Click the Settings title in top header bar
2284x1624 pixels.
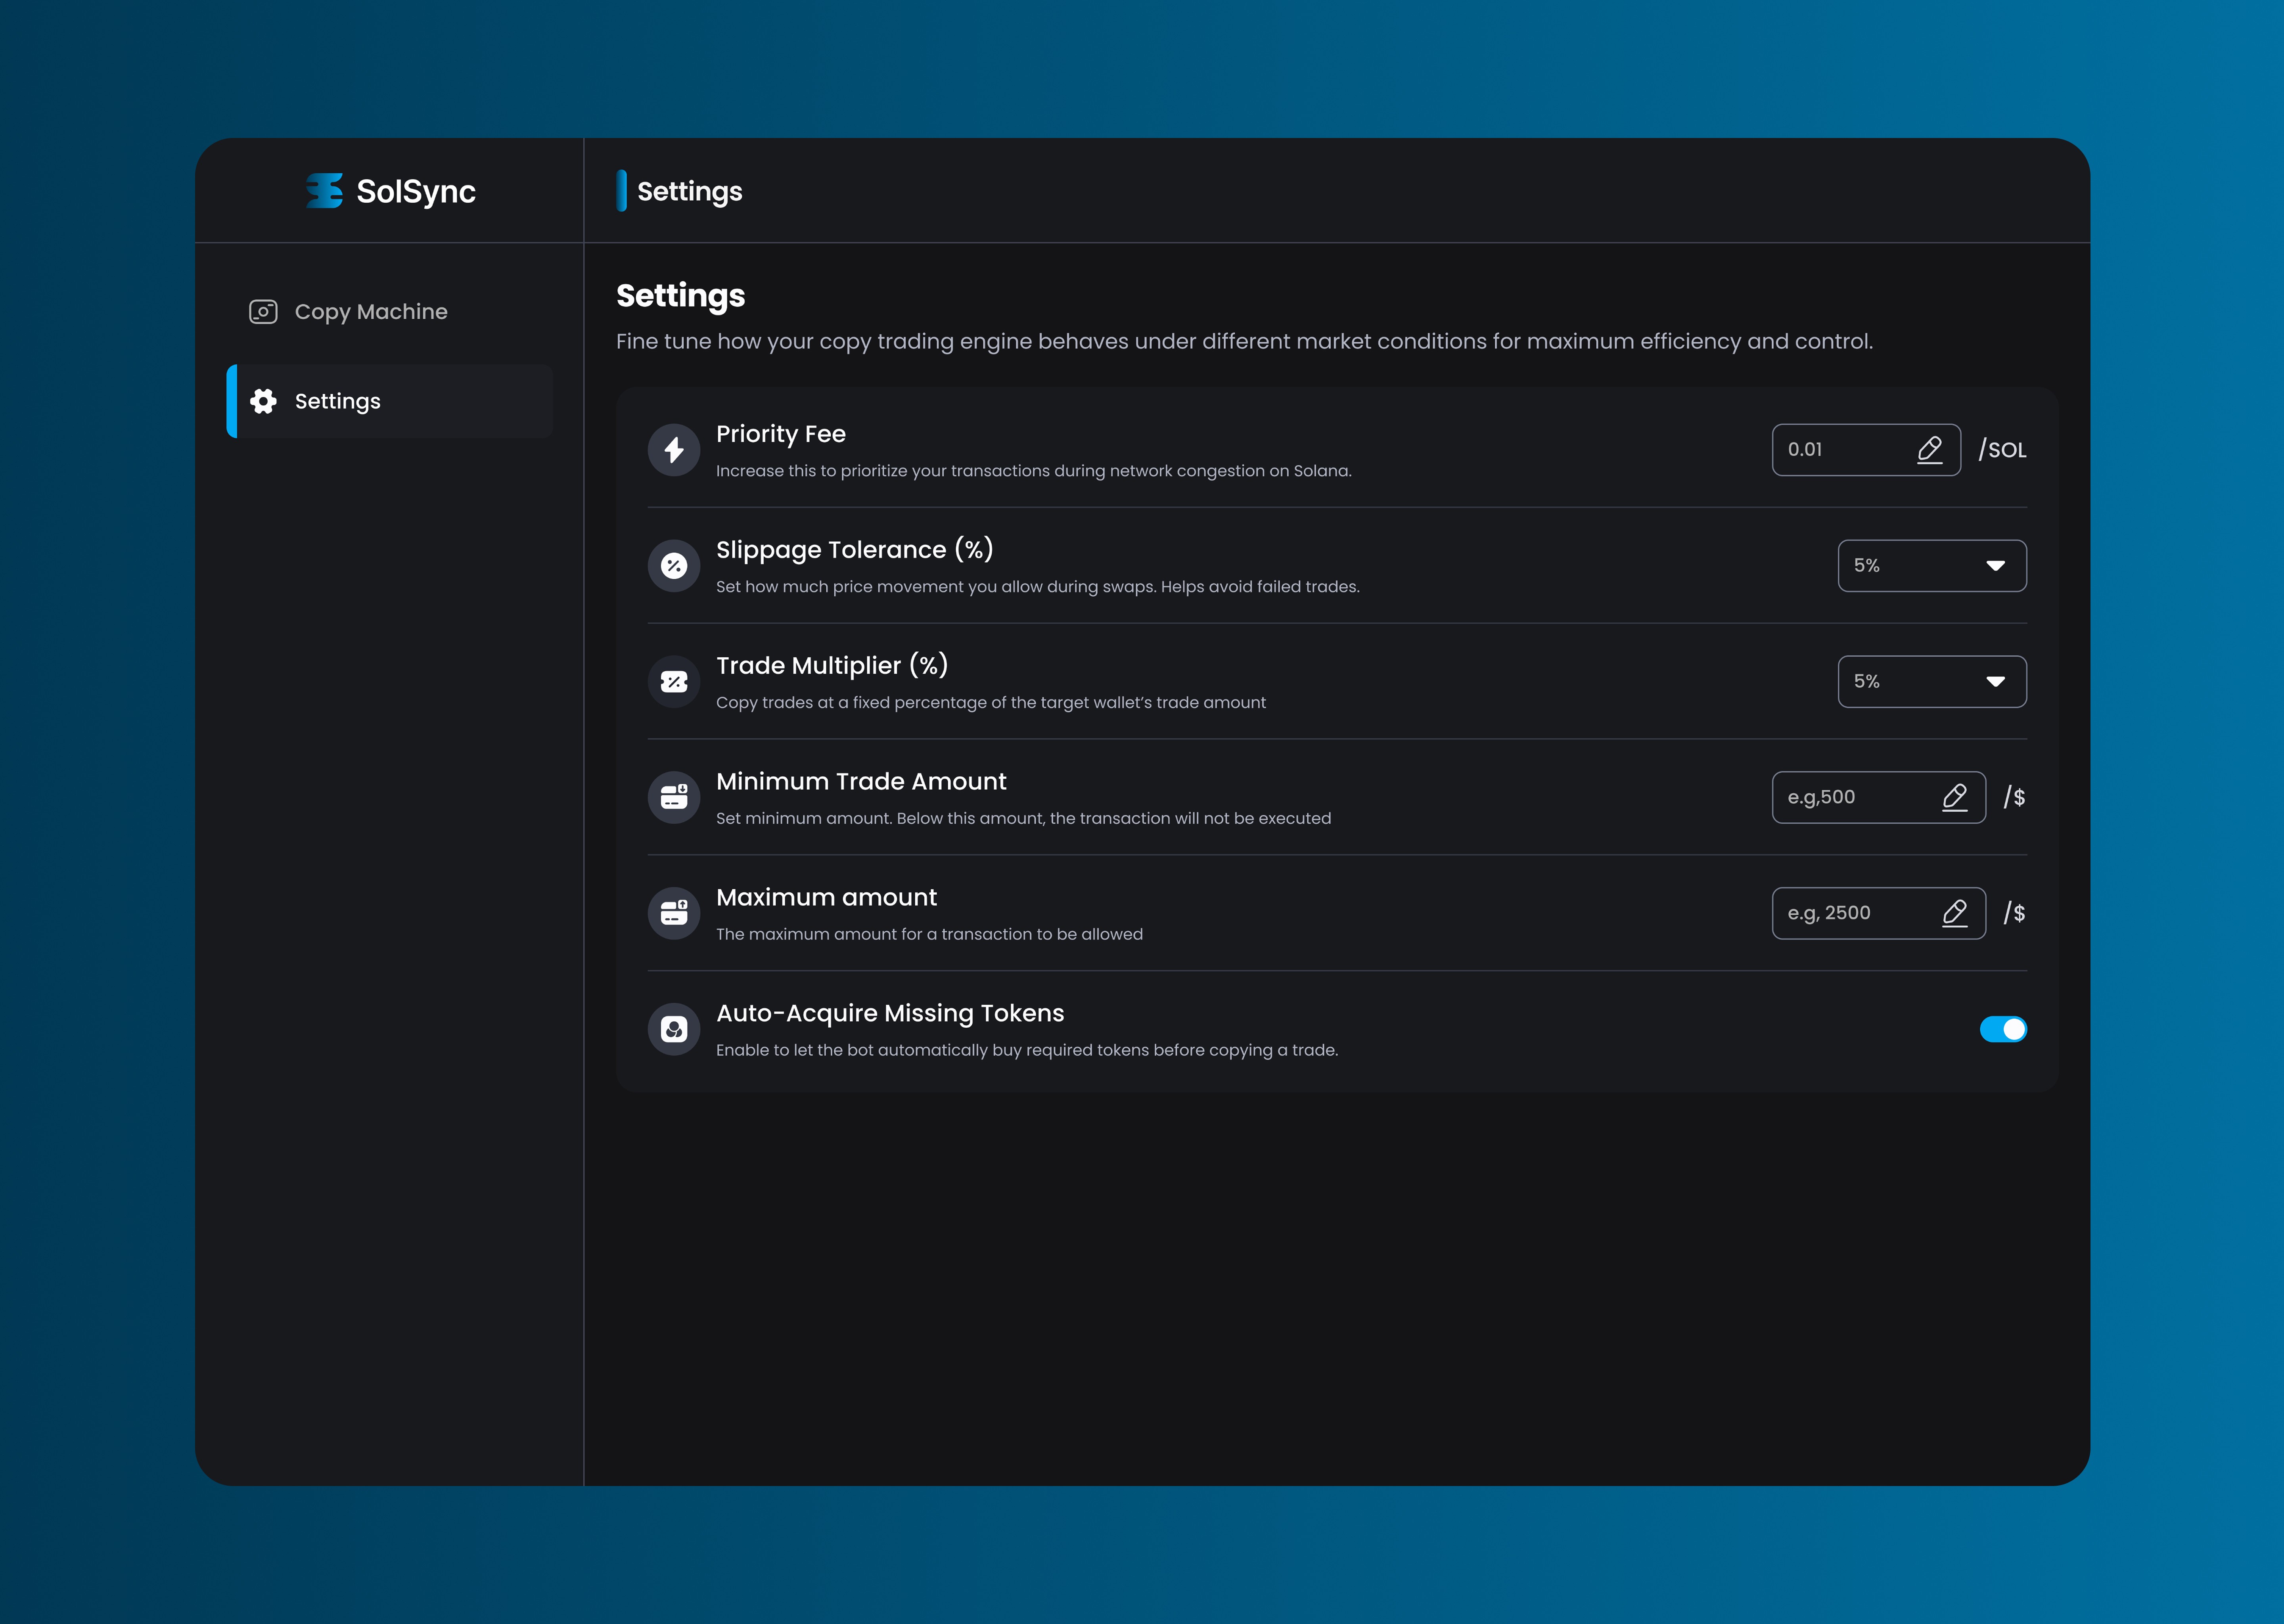click(690, 191)
